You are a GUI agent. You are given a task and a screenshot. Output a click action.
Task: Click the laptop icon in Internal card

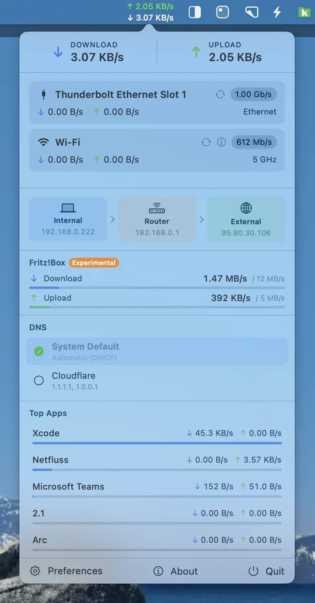68,208
